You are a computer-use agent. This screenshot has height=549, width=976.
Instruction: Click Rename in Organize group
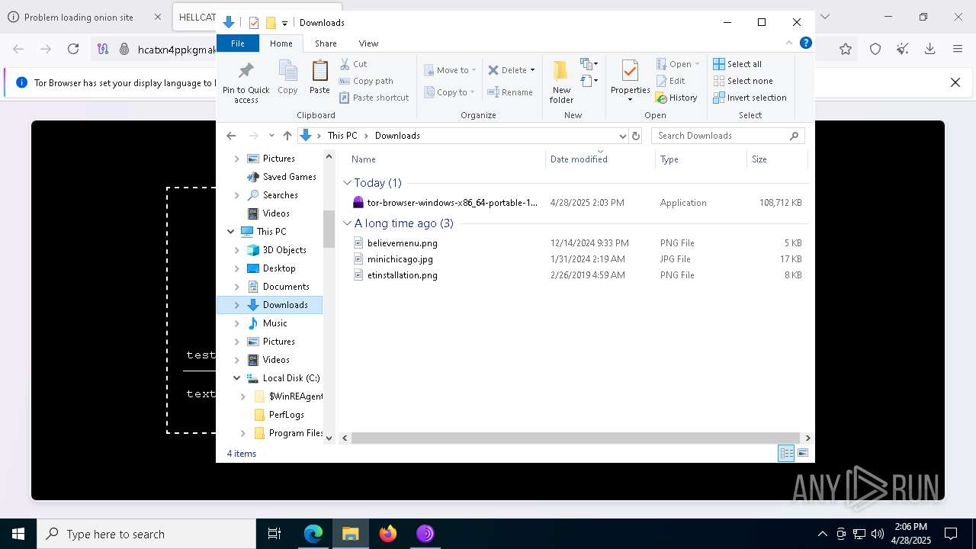pos(510,92)
